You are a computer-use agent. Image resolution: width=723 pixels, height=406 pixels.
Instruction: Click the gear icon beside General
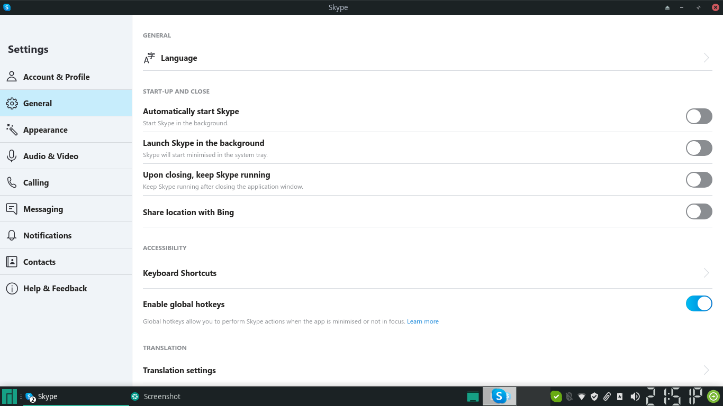(x=12, y=103)
